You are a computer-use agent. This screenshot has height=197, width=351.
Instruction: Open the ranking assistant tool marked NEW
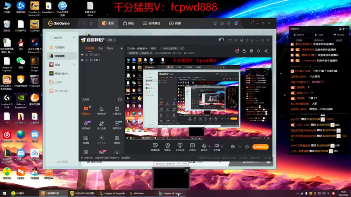coord(117,125)
